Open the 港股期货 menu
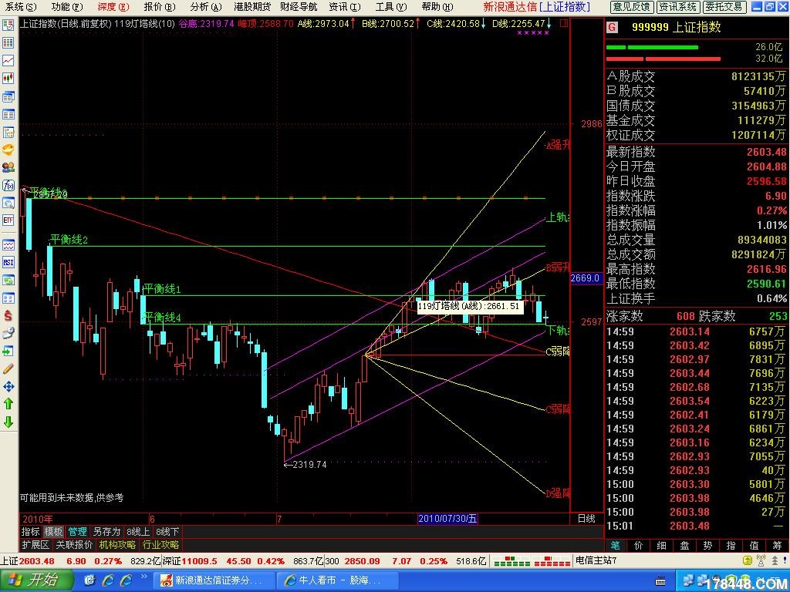The height and width of the screenshot is (592, 790). tap(252, 6)
